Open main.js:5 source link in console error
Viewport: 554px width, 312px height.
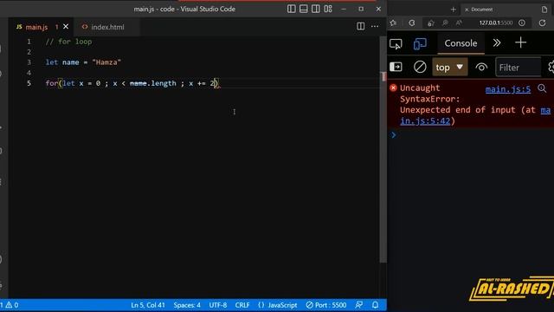(508, 89)
